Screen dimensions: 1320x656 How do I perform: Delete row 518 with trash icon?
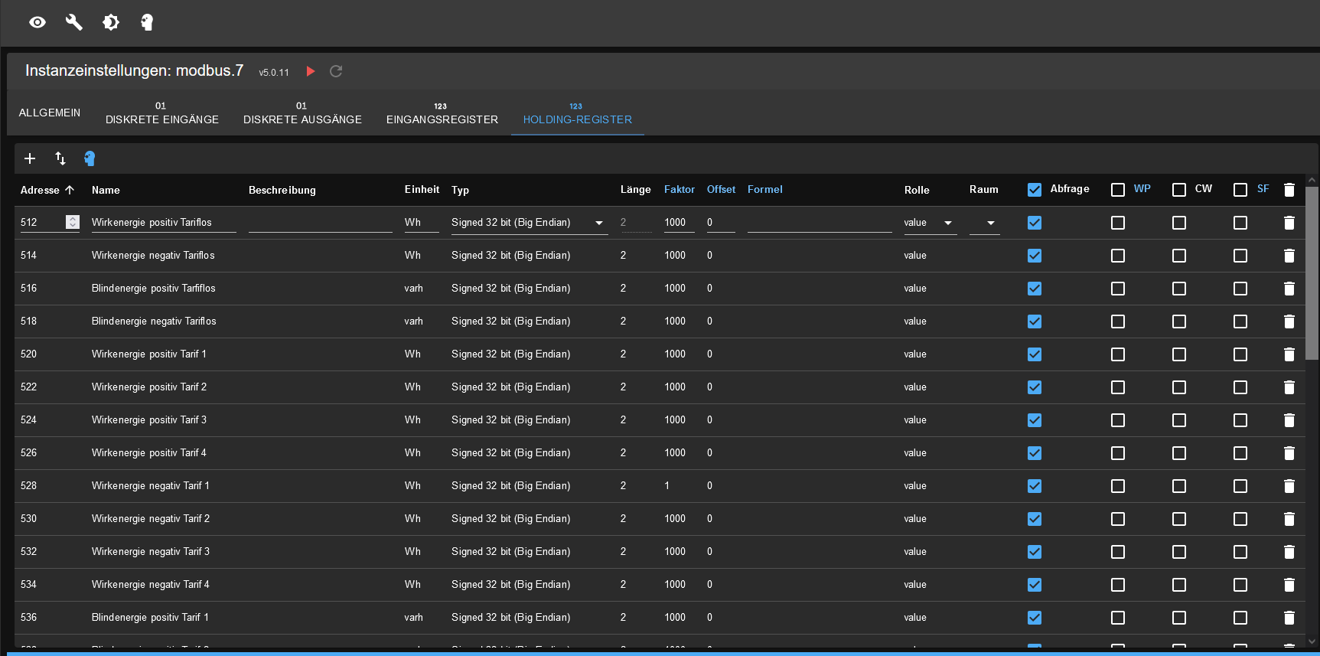coord(1289,321)
